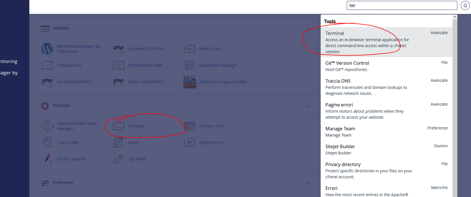Open Pacchetti PEAR PHP link
The height and width of the screenshot is (197, 471).
click(146, 49)
